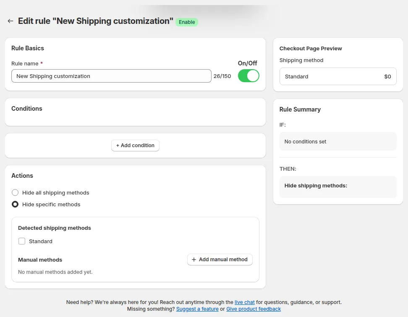Click No manual methods added yet text
Screen dimensions: 408x317
coord(55,272)
